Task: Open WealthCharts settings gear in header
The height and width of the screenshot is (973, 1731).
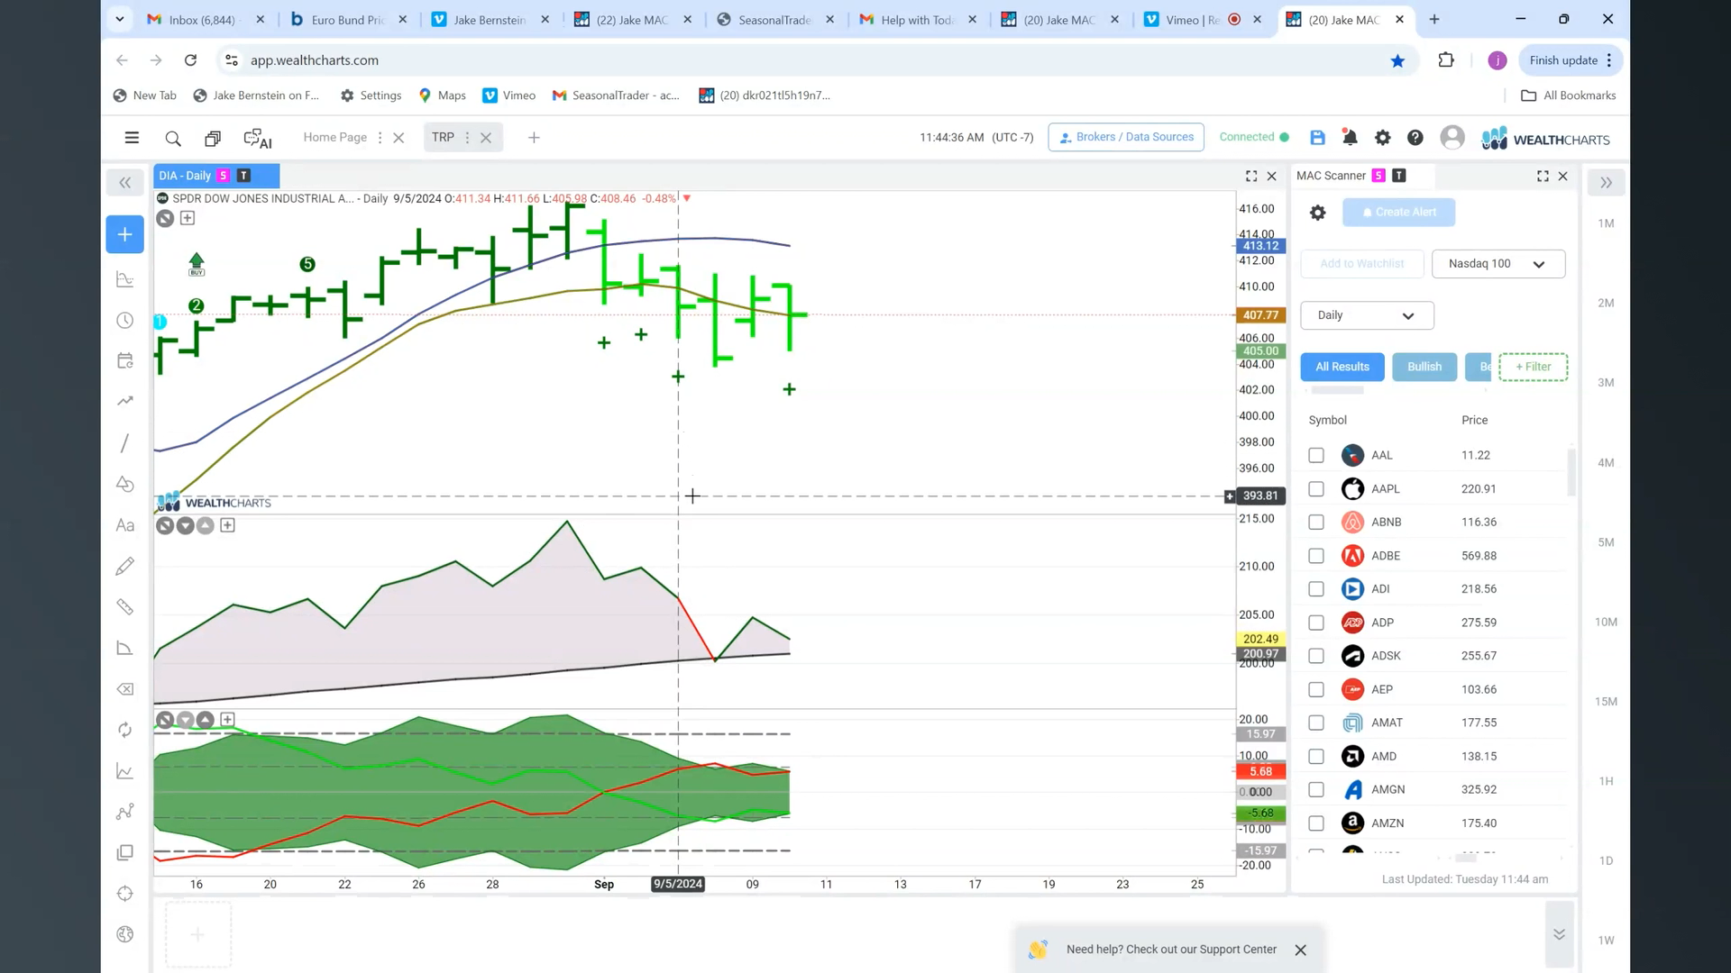Action: click(1382, 137)
